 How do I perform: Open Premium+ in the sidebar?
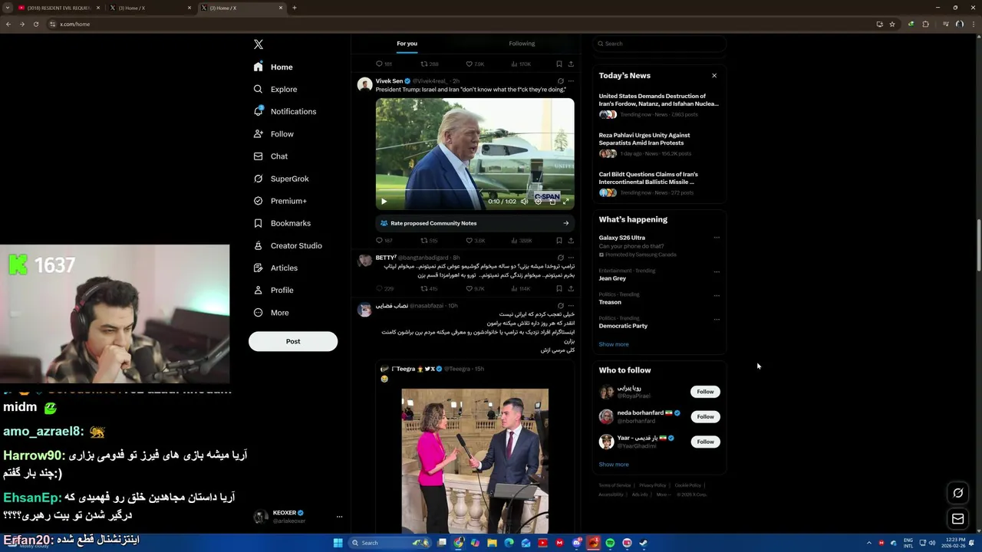click(281, 201)
